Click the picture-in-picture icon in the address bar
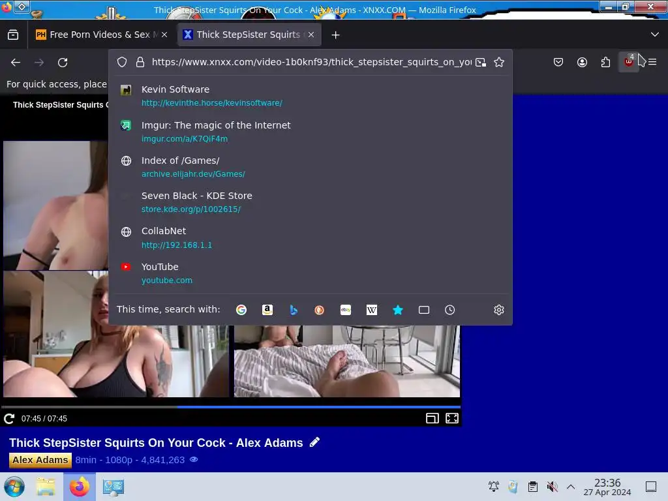This screenshot has width=668, height=501. pos(481,62)
